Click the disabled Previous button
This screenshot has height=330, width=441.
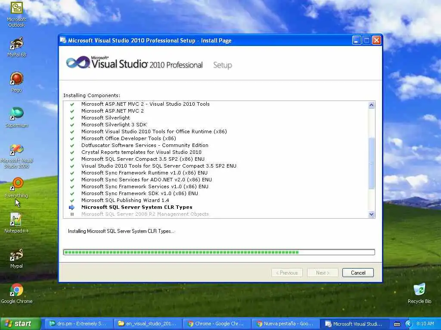pyautogui.click(x=287, y=273)
